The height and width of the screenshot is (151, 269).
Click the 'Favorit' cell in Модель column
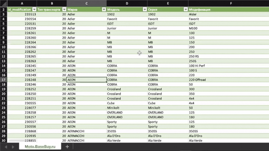coord(127,19)
